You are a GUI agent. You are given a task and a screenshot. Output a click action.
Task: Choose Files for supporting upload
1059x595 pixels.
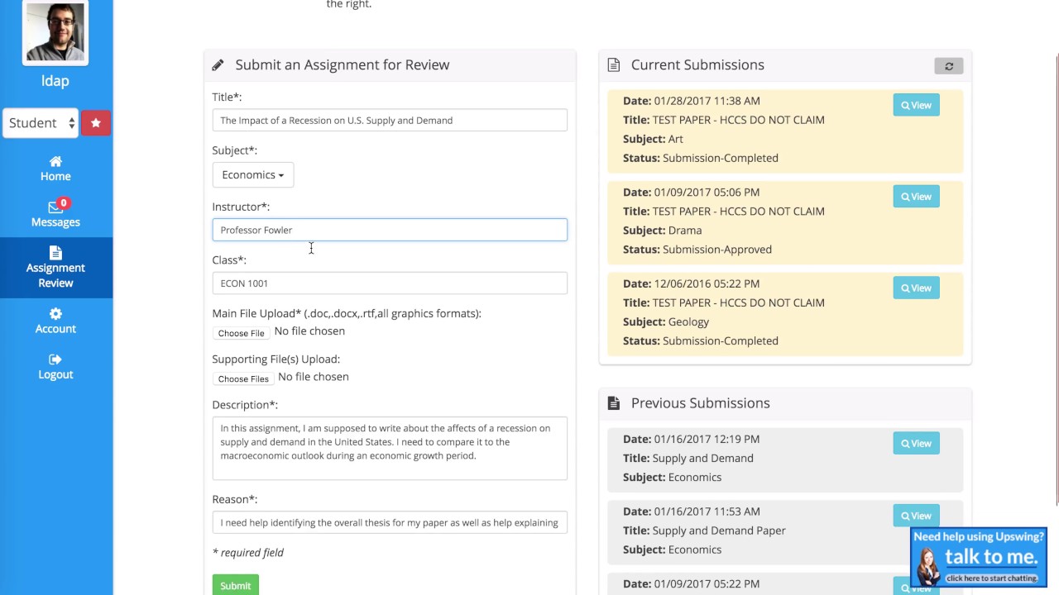point(243,378)
